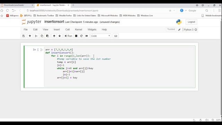Open the Insert menu
Image resolution: width=222 pixels, height=125 pixels.
[x=57, y=30]
